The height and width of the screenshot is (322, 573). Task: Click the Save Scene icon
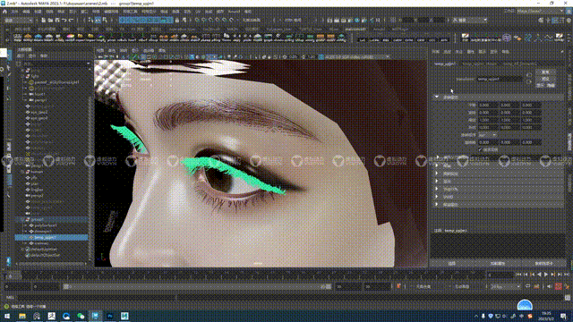point(57,20)
